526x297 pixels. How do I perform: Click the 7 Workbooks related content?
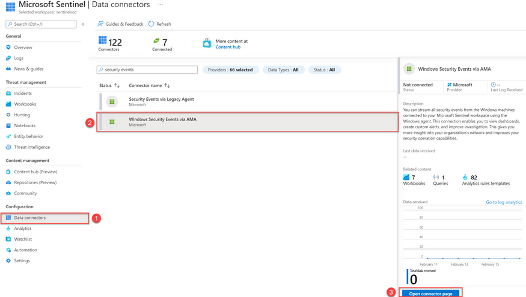pos(414,180)
